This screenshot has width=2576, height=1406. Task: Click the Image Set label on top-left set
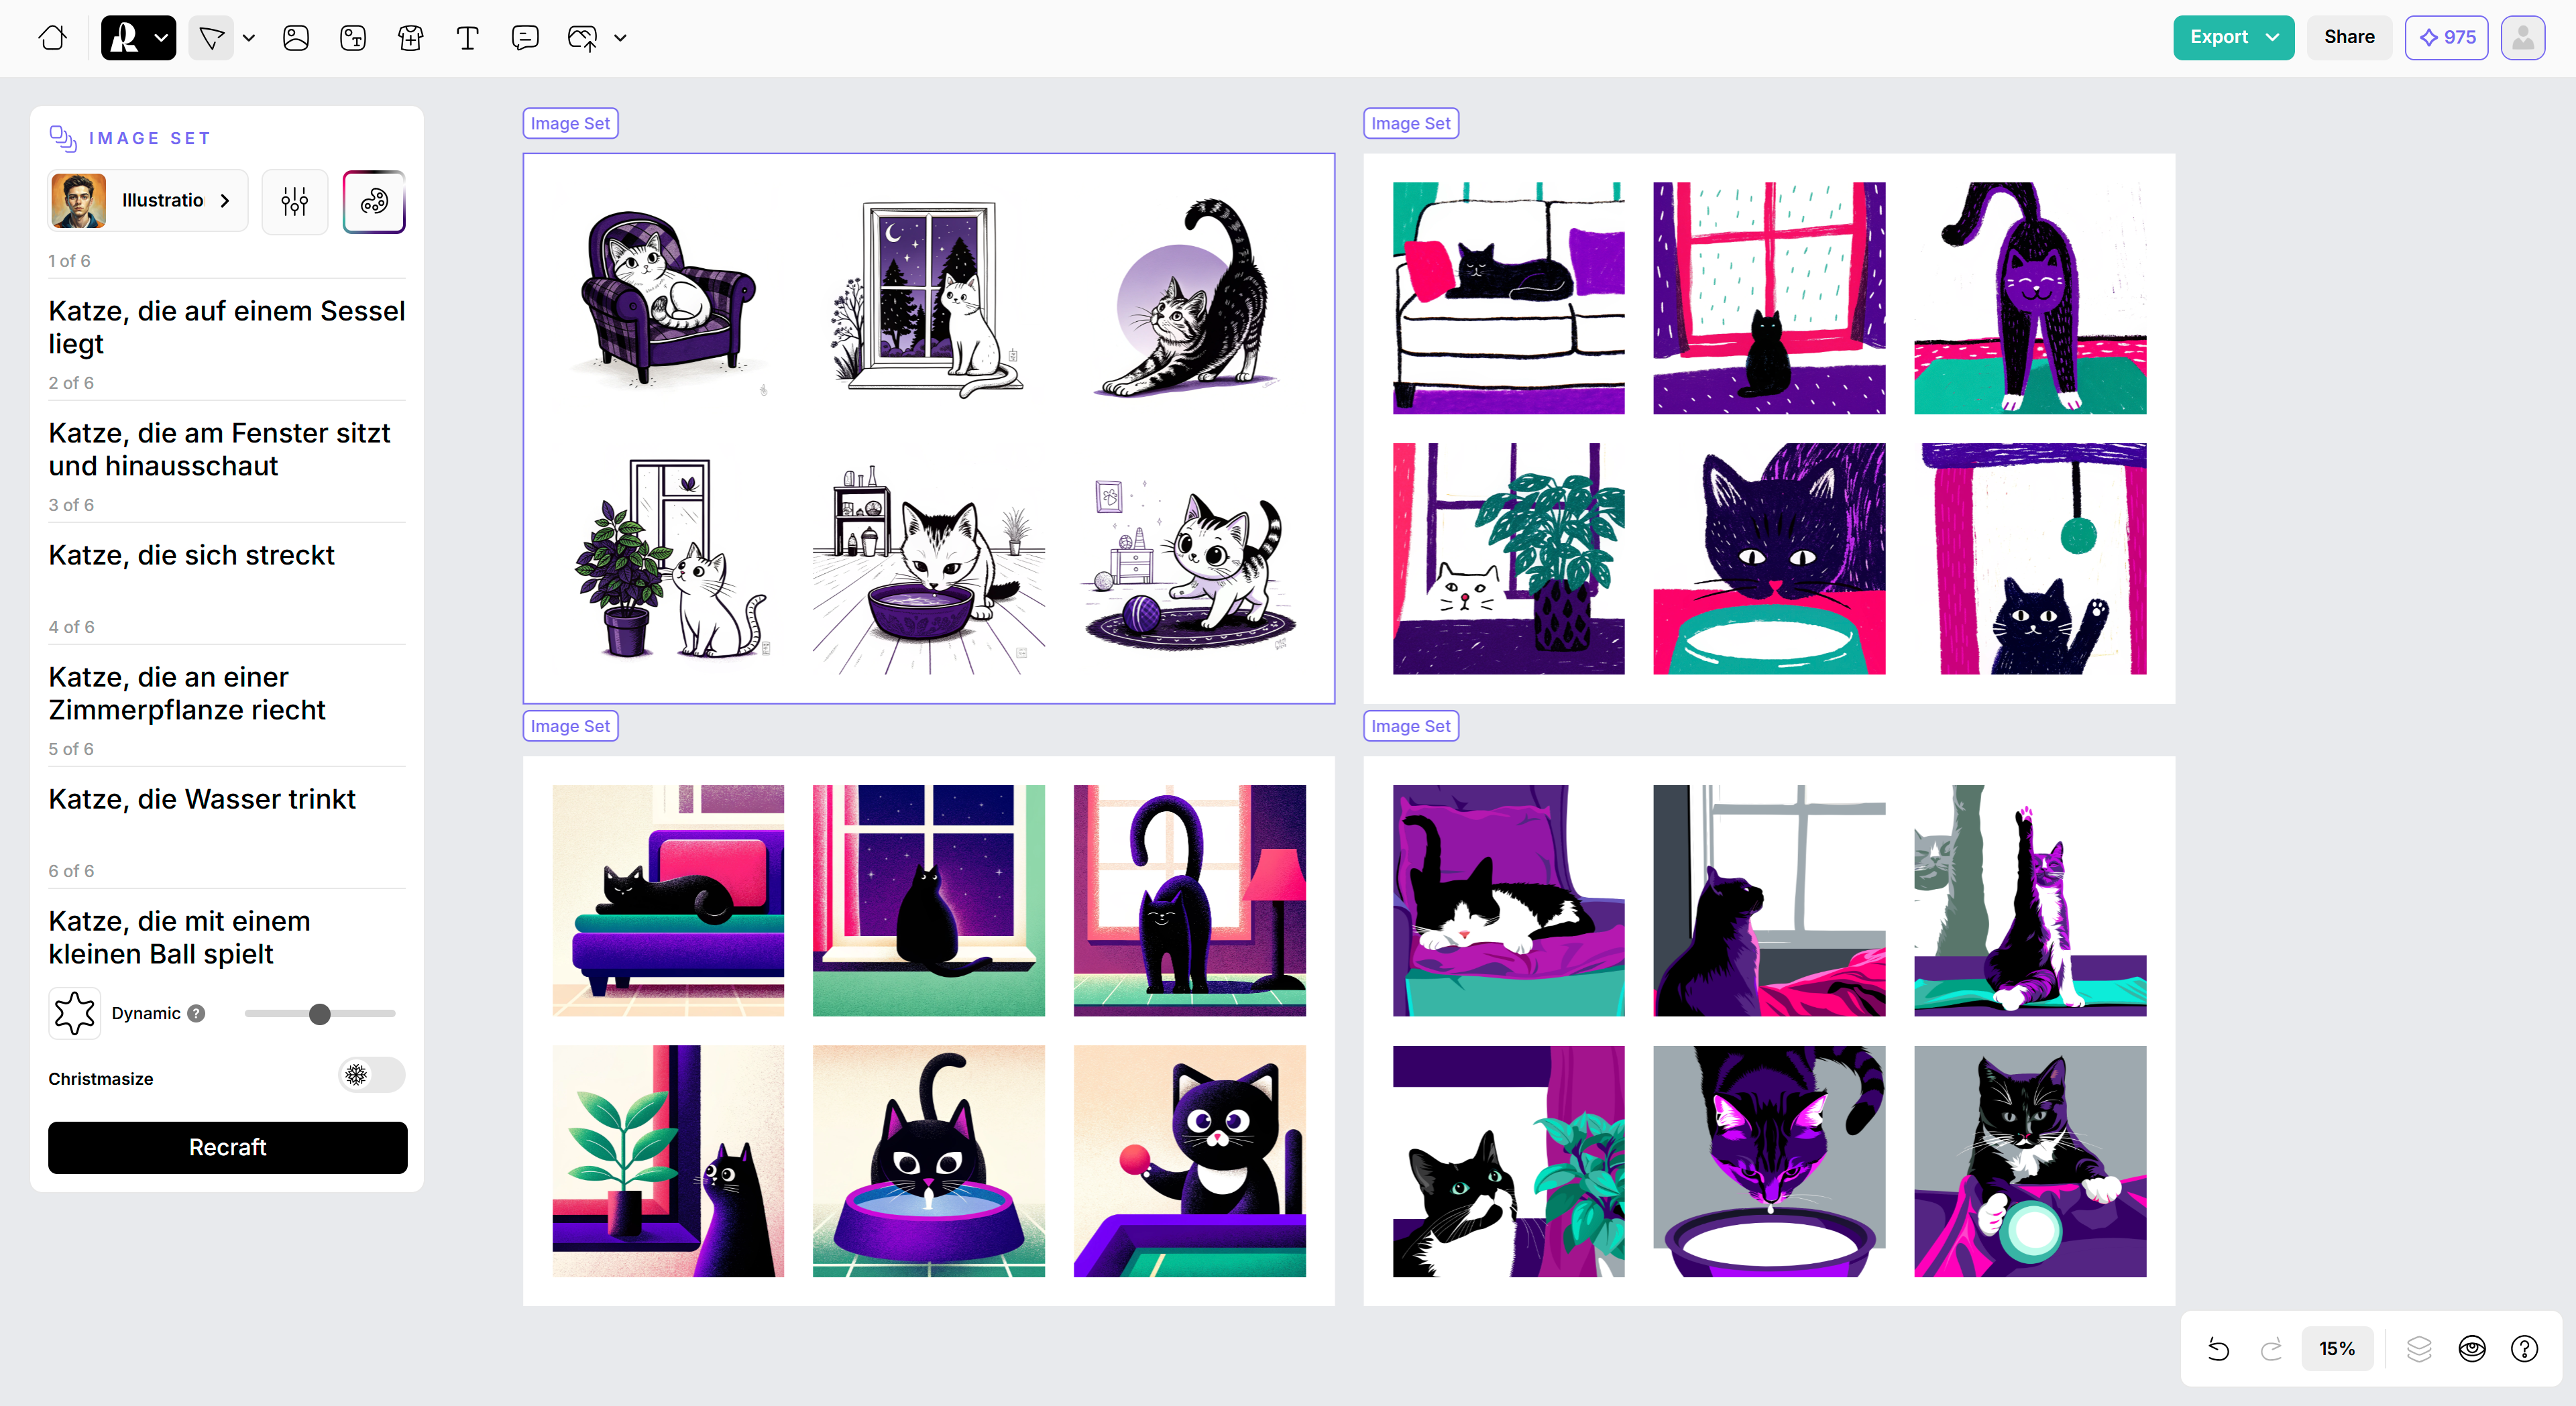(x=570, y=123)
